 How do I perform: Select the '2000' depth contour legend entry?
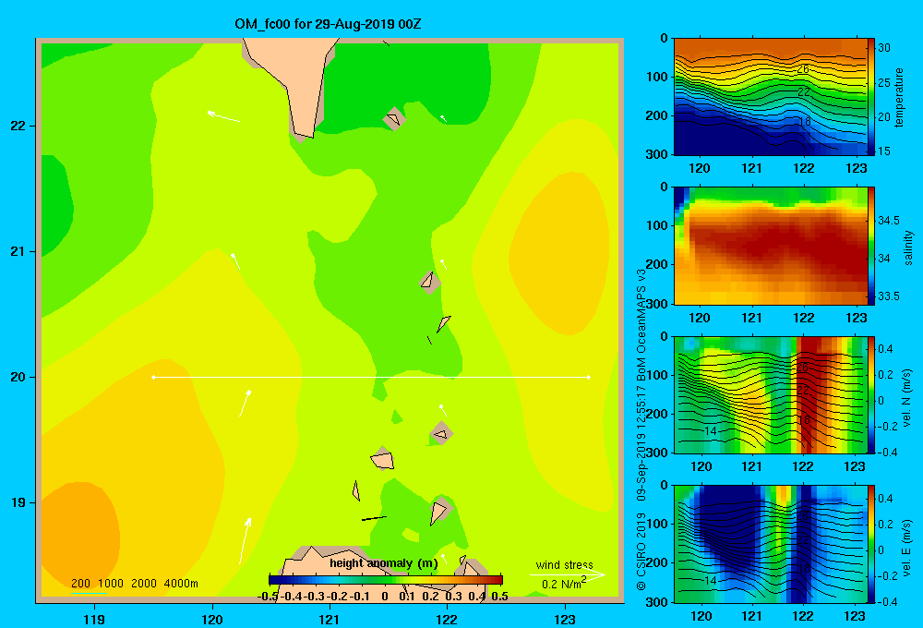144,584
